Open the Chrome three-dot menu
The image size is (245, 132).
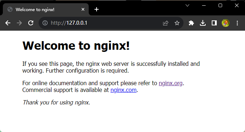[x=237, y=23]
